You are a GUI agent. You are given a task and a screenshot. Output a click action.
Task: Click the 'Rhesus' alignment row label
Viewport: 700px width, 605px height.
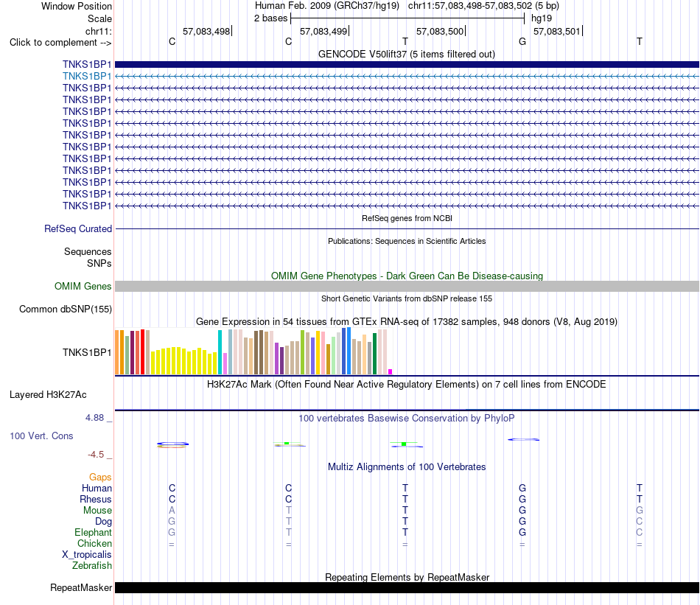96,499
